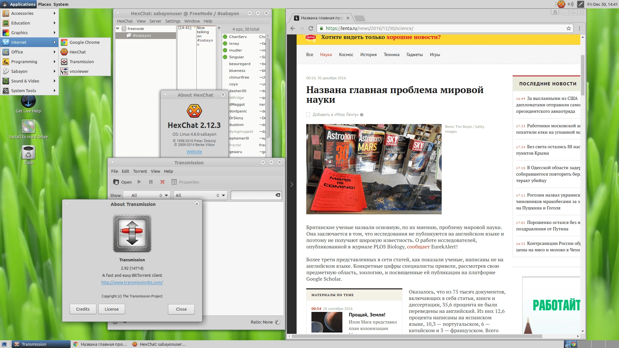Open the Trash desktop icon
The image size is (619, 348).
tap(28, 155)
